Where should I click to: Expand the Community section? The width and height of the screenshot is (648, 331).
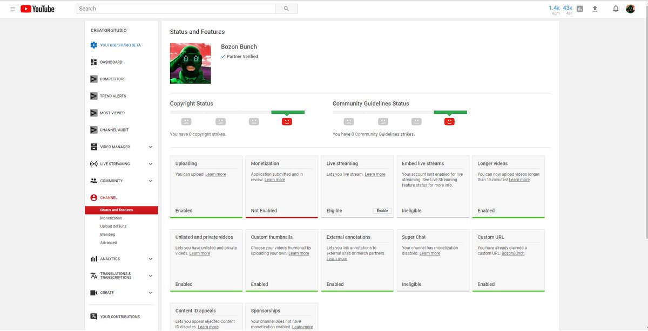(x=151, y=181)
